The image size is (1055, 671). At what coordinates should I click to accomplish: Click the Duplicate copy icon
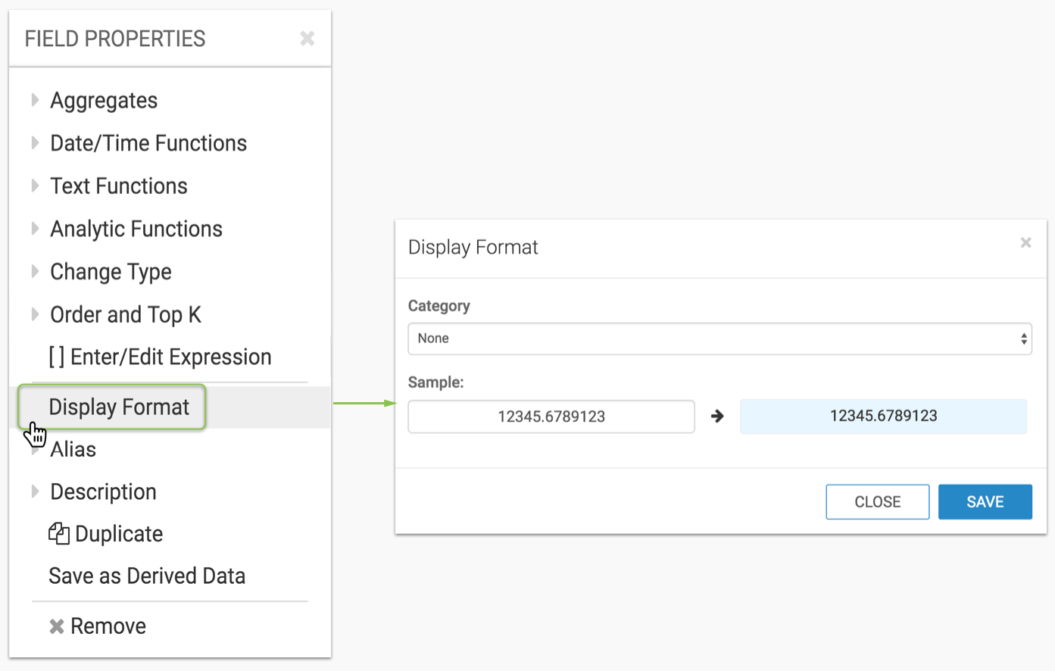pos(59,533)
